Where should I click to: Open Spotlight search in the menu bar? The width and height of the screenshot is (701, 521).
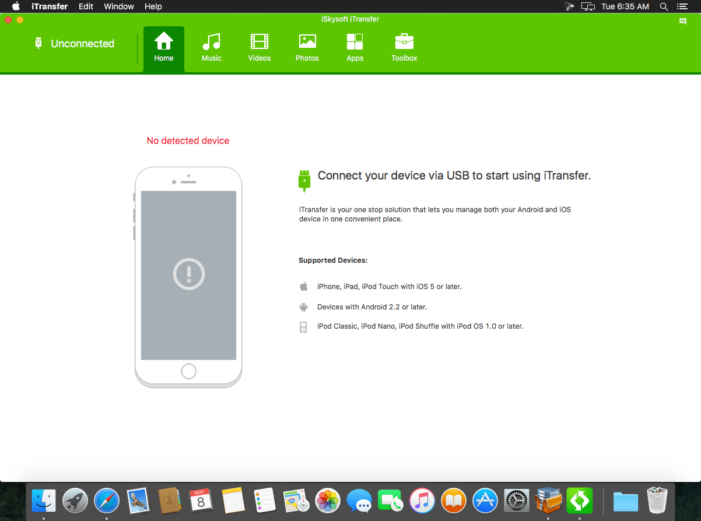[x=664, y=6]
